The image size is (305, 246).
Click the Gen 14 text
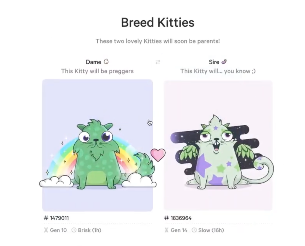(179, 230)
